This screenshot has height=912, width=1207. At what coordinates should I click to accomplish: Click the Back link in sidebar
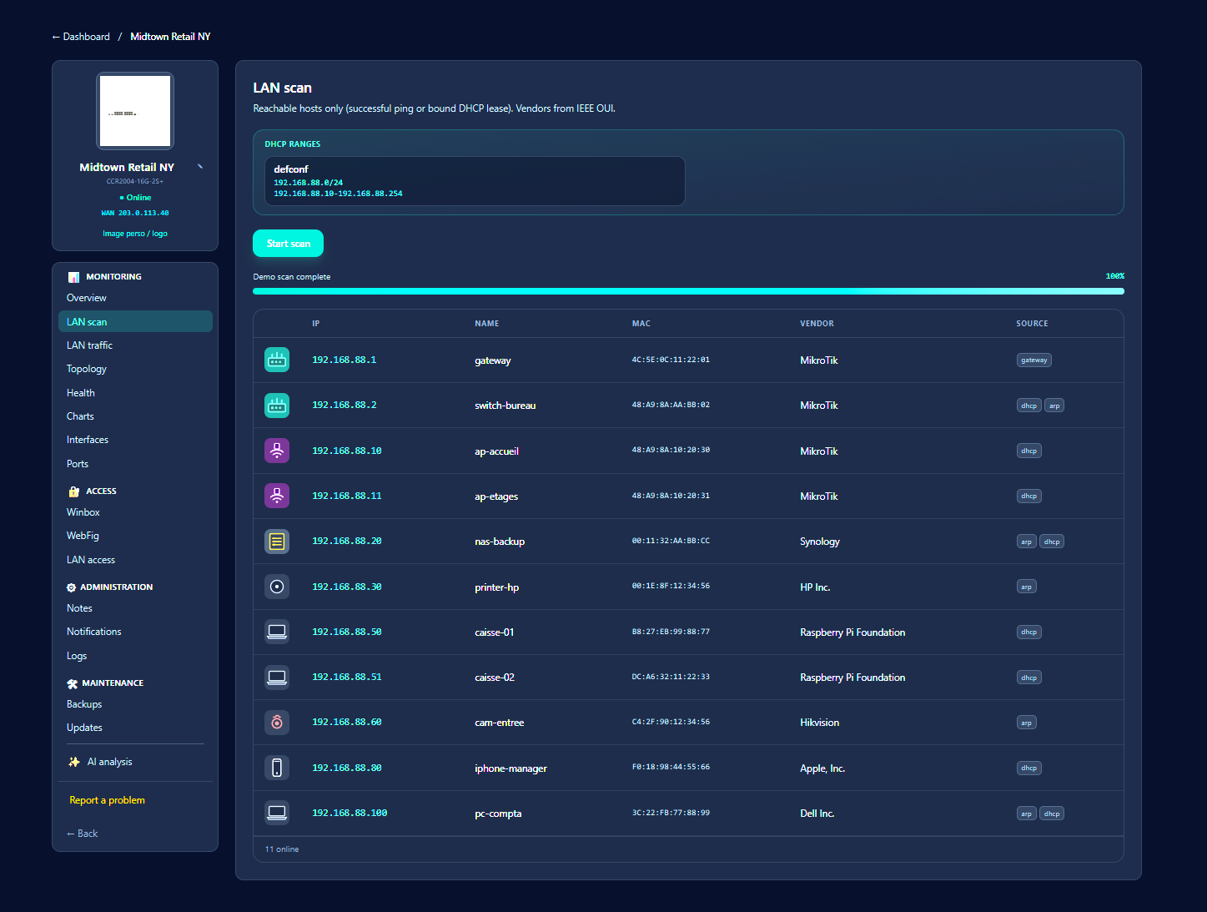82,834
